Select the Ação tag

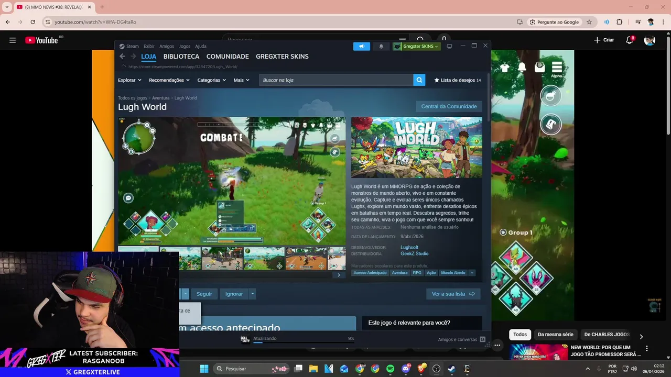click(x=431, y=273)
